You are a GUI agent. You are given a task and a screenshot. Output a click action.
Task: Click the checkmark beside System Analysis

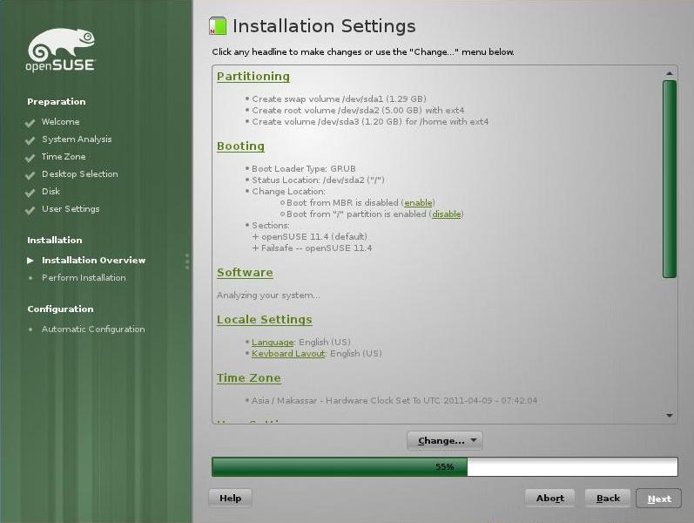[x=30, y=140]
